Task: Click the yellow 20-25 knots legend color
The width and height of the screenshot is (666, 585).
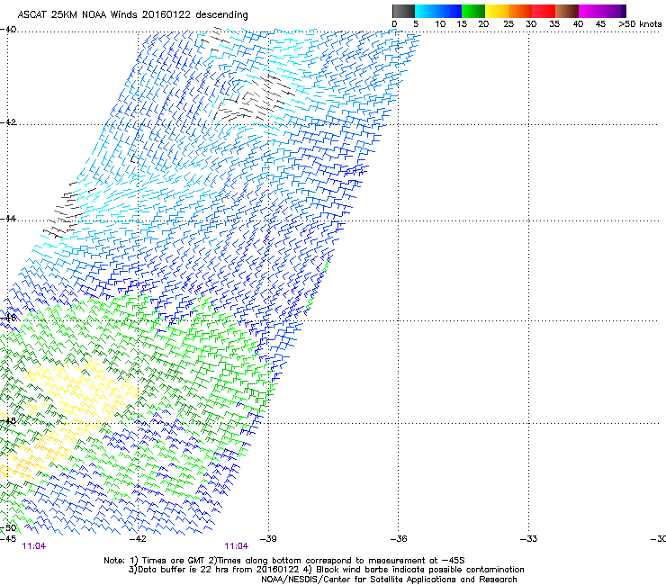Action: (x=497, y=11)
